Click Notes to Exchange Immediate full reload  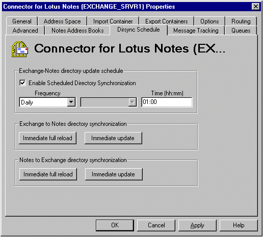point(48,174)
